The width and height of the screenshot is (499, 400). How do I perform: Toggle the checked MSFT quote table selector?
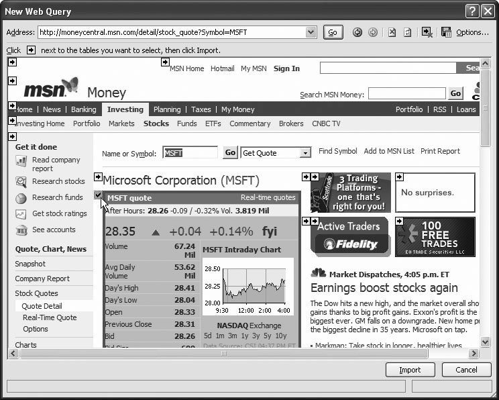tap(98, 195)
